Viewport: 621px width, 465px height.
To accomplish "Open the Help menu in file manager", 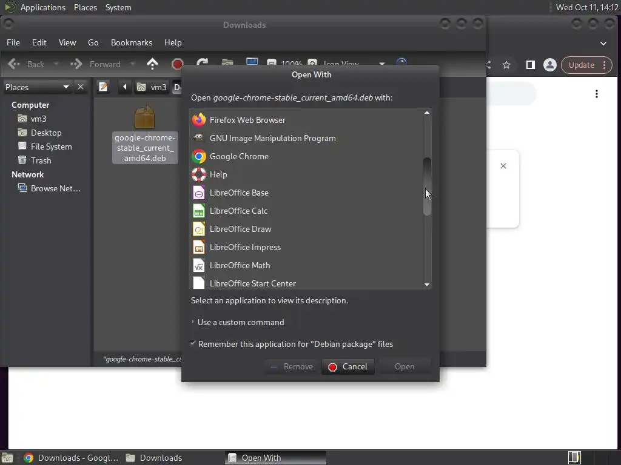I will click(173, 42).
